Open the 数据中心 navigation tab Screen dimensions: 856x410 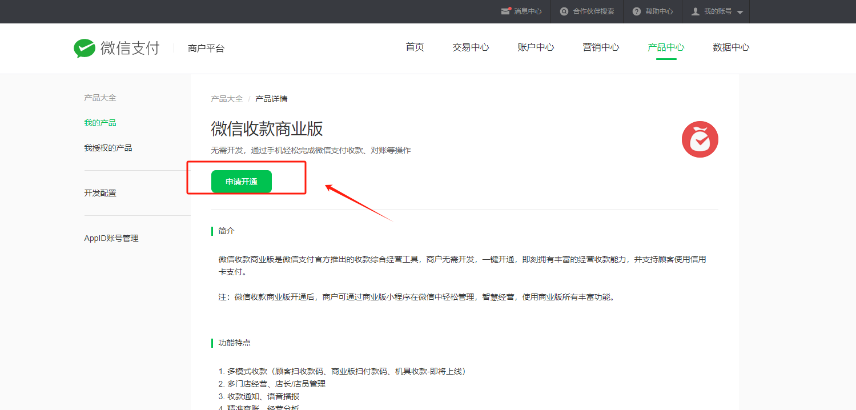click(731, 47)
